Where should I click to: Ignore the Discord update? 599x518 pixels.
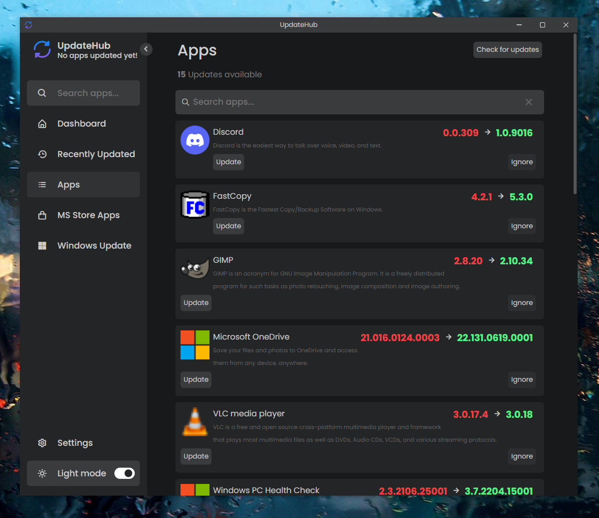click(522, 162)
